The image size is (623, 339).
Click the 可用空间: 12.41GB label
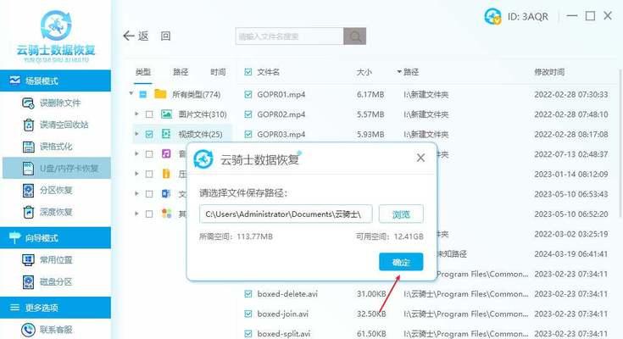[389, 236]
